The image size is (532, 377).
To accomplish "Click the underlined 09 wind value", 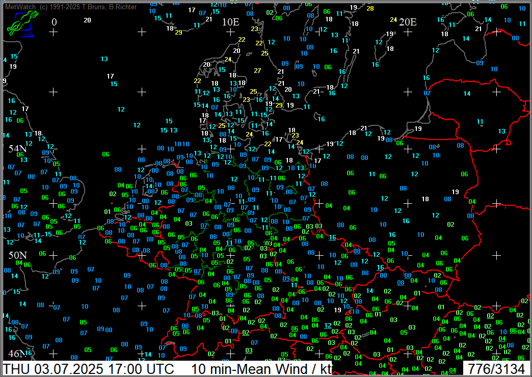I will pyautogui.click(x=286, y=279).
